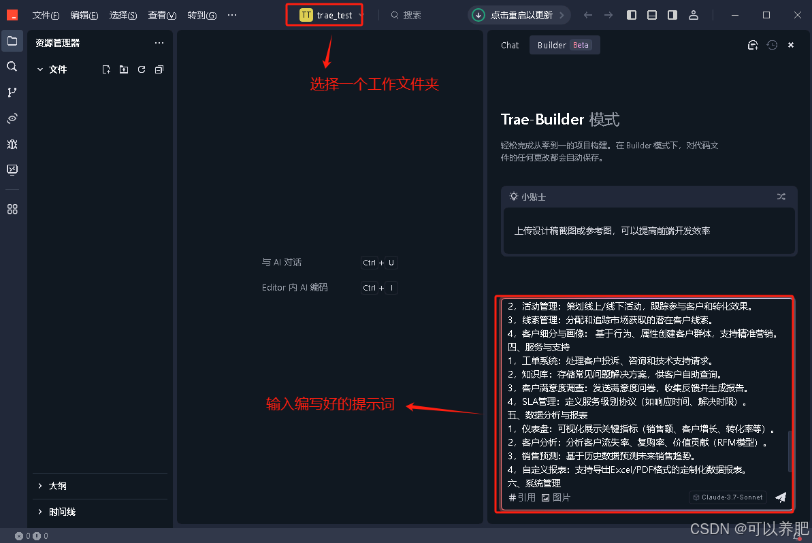812x543 pixels.
Task: Toggle the AI side panel layout icon
Action: click(672, 15)
